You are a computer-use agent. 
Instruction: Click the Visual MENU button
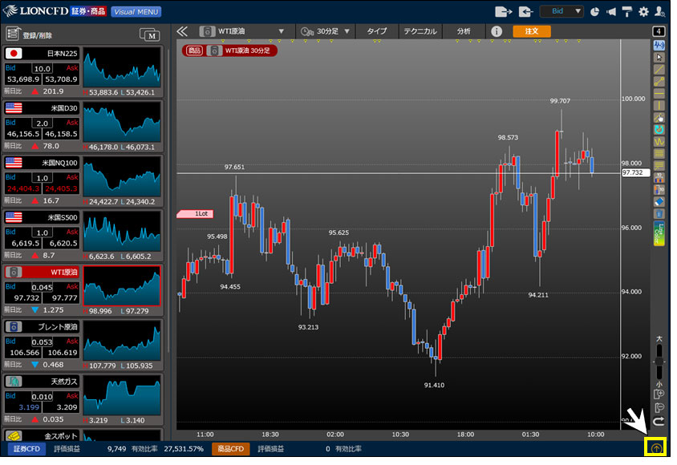(136, 12)
